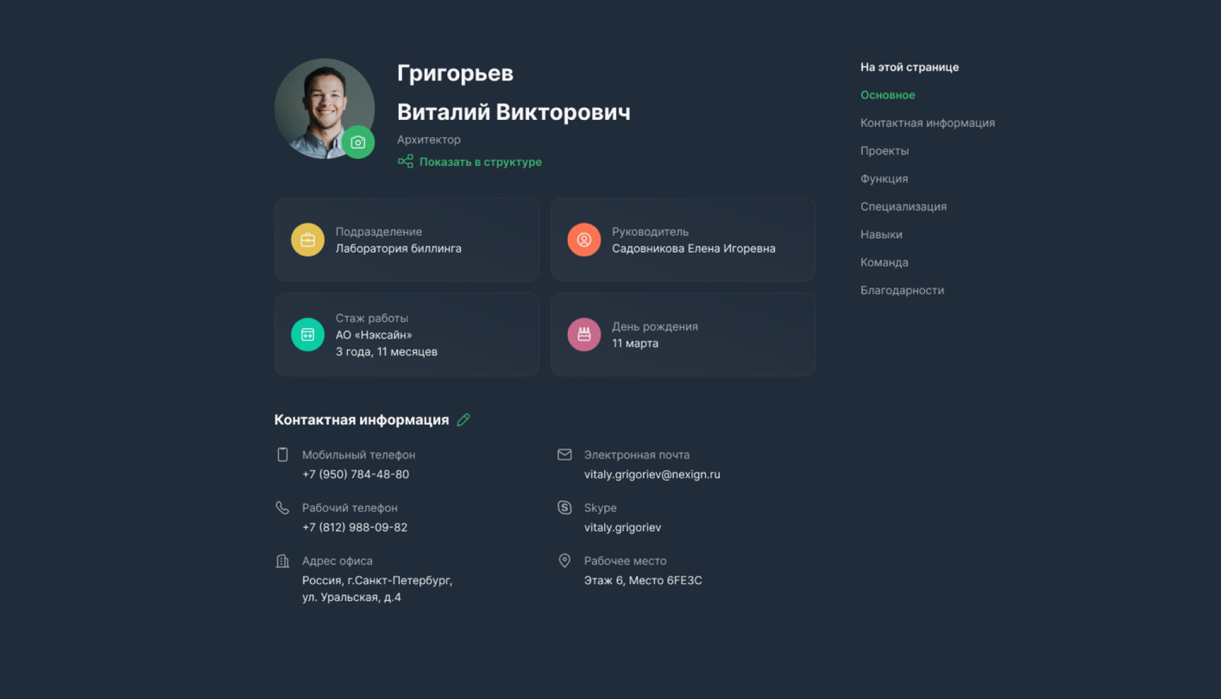
Task: Click the work phone handset icon
Action: coord(282,507)
